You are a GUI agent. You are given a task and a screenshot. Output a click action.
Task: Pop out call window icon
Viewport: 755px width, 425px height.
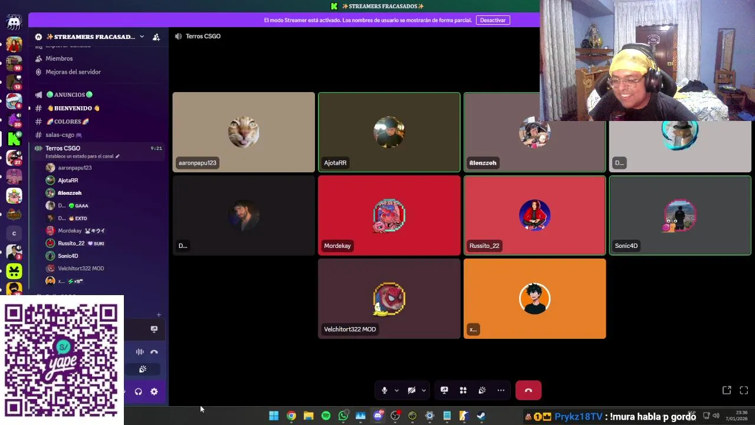click(727, 390)
